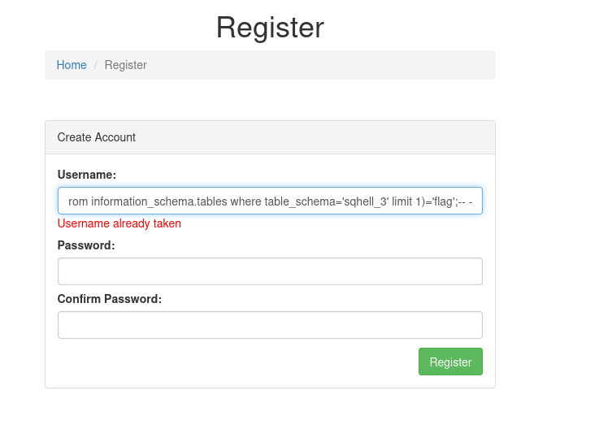Select the Confirm Password input box
The width and height of the screenshot is (599, 433).
pos(270,325)
